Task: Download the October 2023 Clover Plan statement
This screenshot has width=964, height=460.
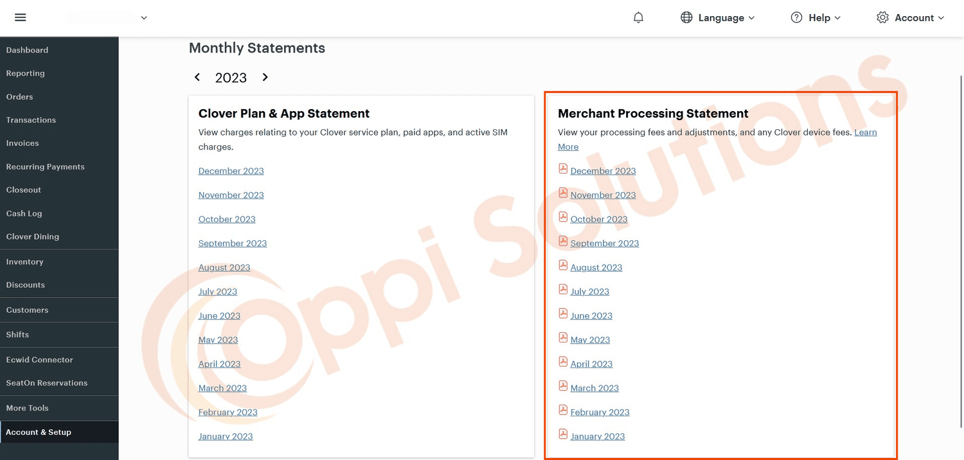Action: pyautogui.click(x=226, y=218)
